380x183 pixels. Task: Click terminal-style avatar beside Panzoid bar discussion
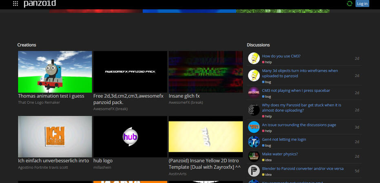coord(254,110)
